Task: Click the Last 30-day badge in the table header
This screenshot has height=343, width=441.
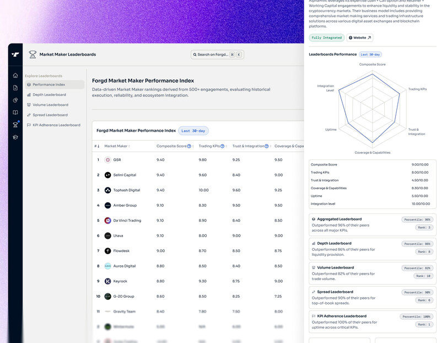Action: tap(193, 131)
